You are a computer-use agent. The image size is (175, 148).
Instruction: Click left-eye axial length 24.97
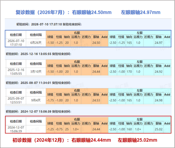tap(159, 43)
